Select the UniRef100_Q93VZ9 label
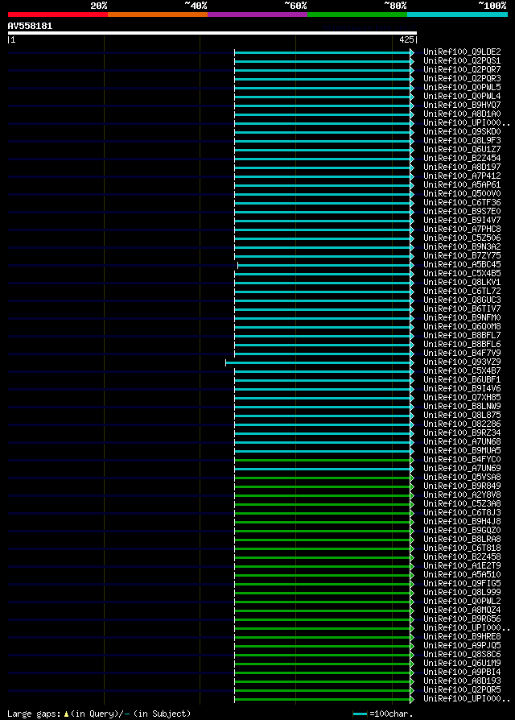 (462, 362)
